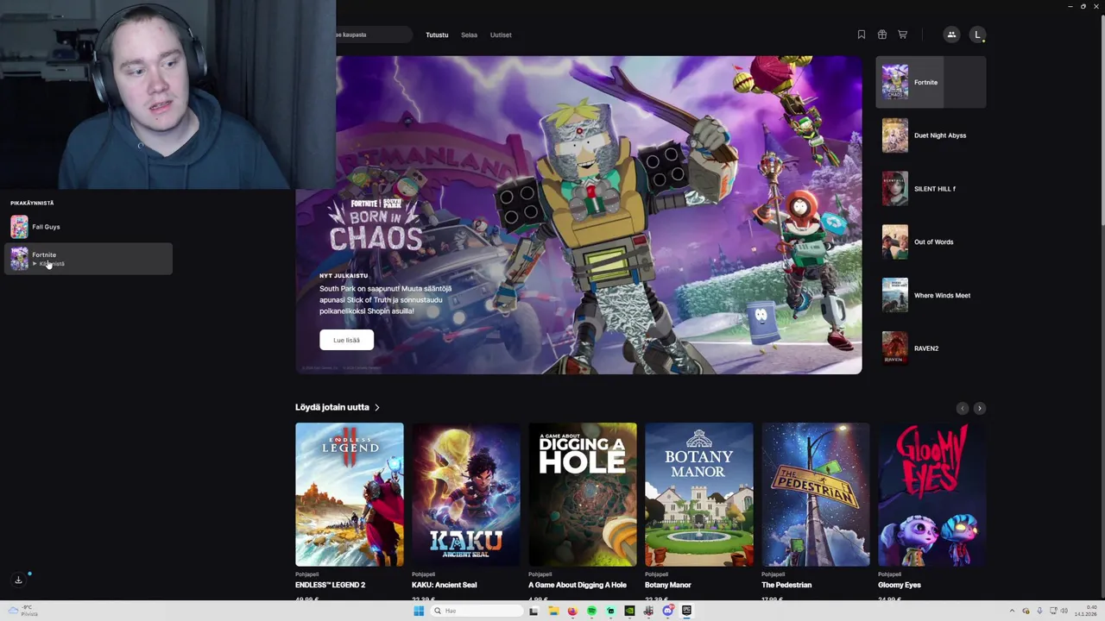Launch Fortnite from quick launch list
1105x621 pixels.
pos(89,259)
